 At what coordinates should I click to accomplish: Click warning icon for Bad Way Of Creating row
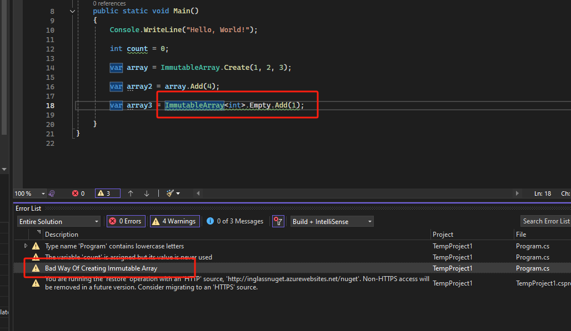(36, 268)
